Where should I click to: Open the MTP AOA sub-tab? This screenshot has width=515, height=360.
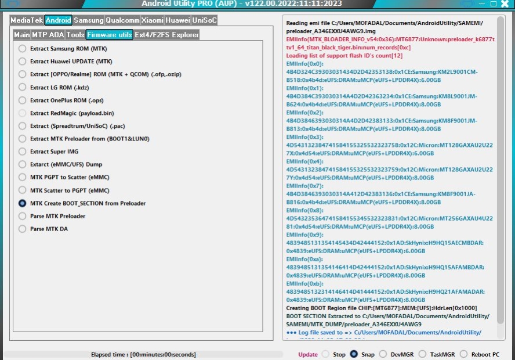pos(48,34)
